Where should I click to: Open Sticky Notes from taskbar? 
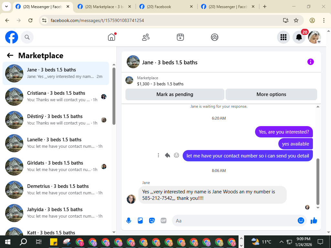point(54,242)
